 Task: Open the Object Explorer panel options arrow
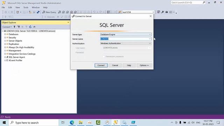click(68, 22)
